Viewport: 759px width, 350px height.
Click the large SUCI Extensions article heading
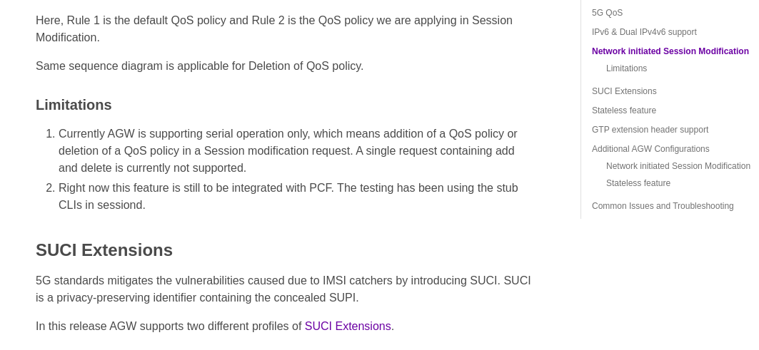[x=104, y=250]
